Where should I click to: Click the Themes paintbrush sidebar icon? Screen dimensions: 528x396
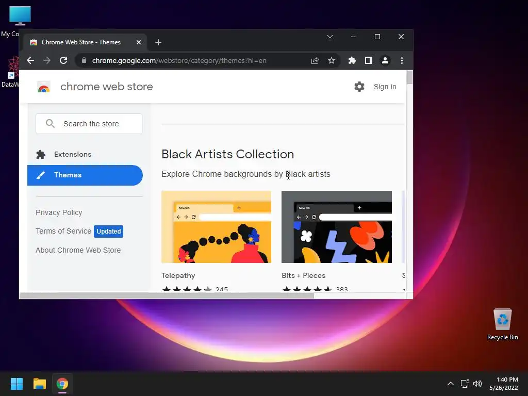tap(41, 175)
